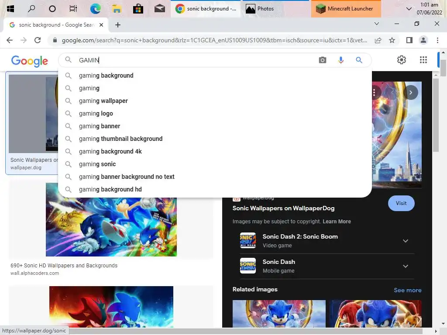Viewport: 447px width, 335px height.
Task: Open related image with Sonic alone
Action: click(279, 314)
